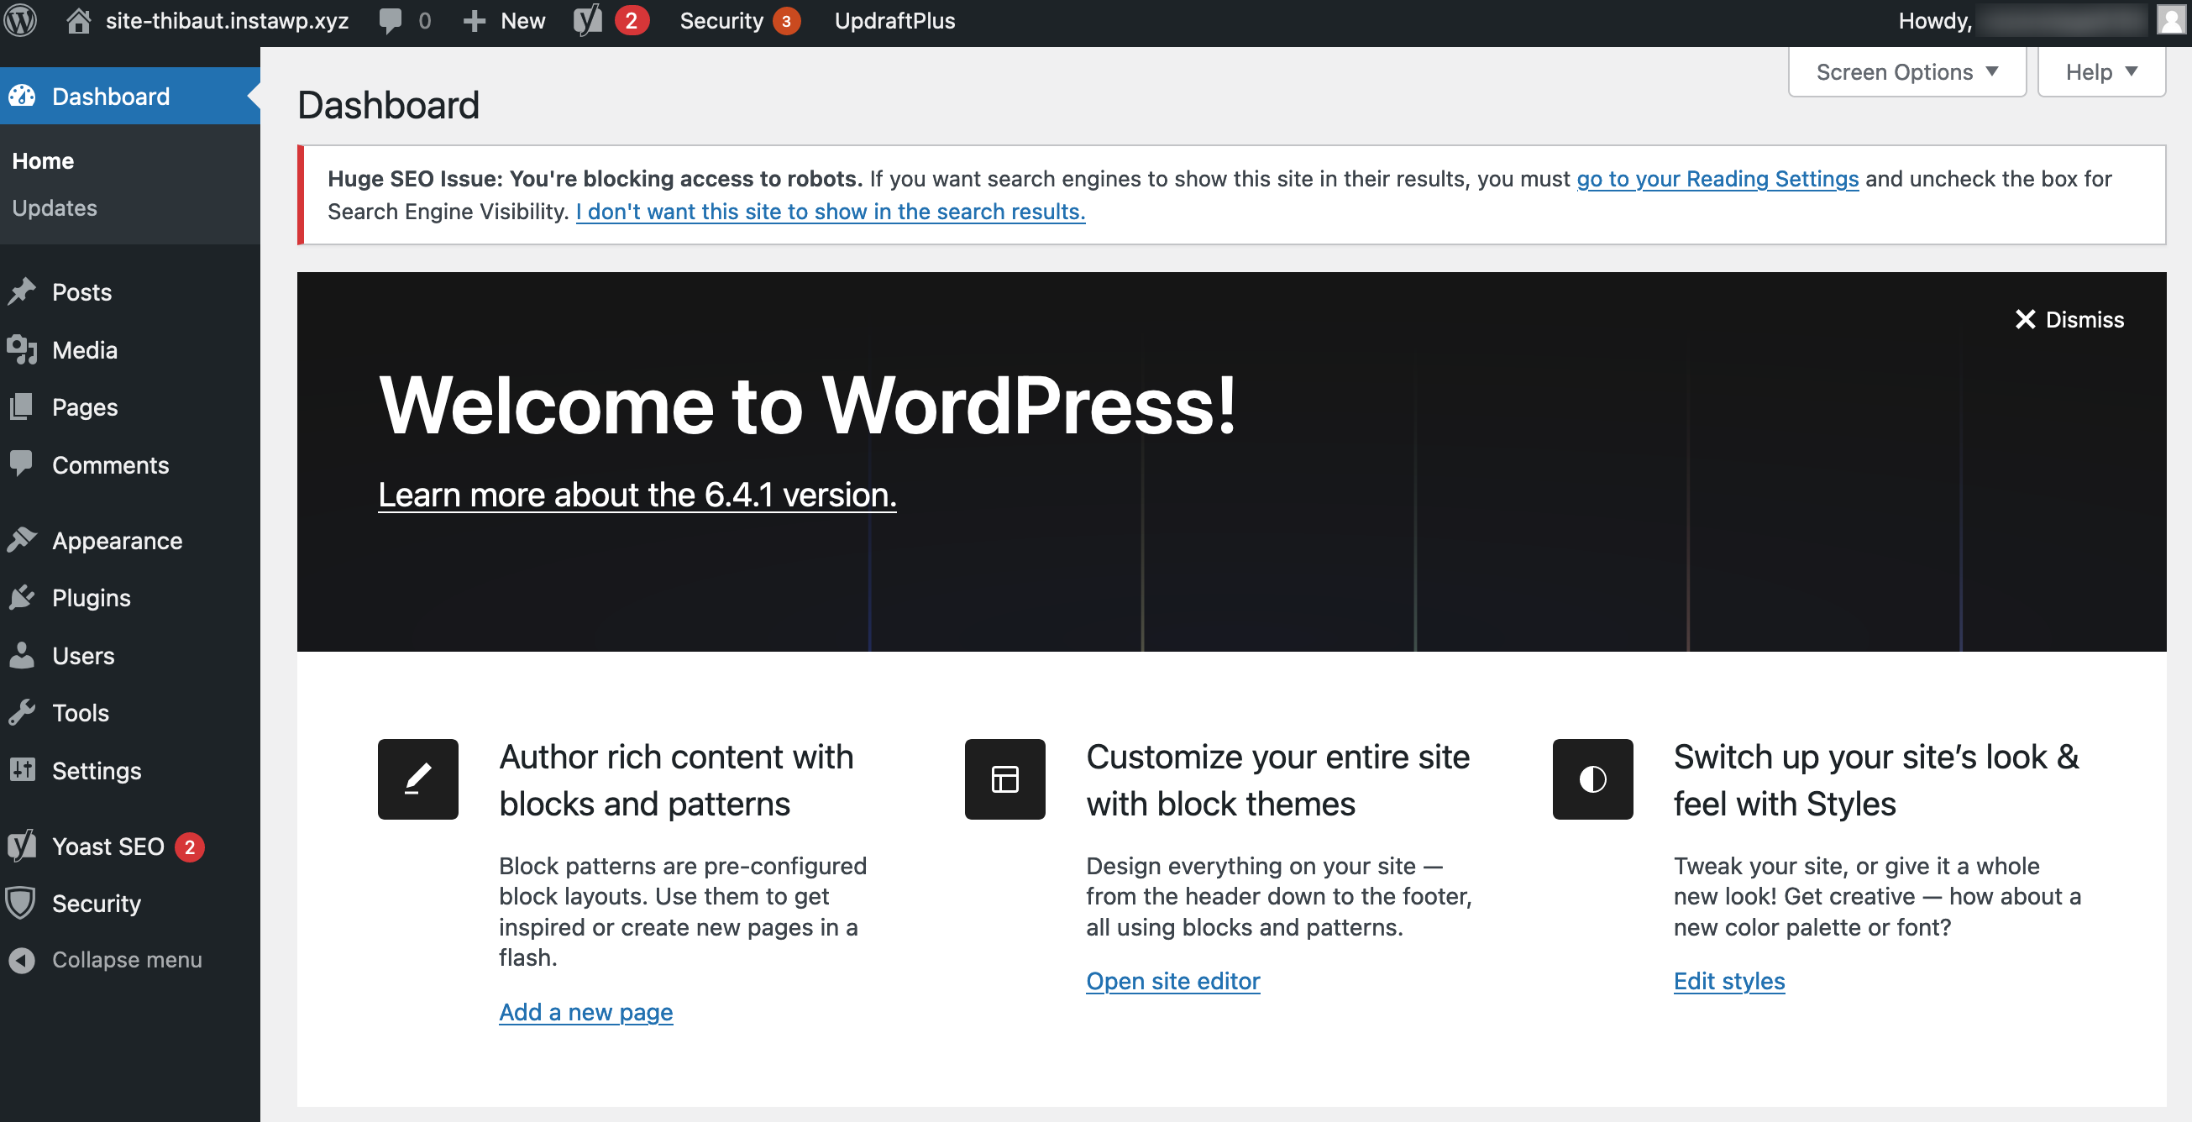Viewport: 2192px width, 1122px height.
Task: Select the Media library icon in the sidebar
Action: (x=23, y=349)
